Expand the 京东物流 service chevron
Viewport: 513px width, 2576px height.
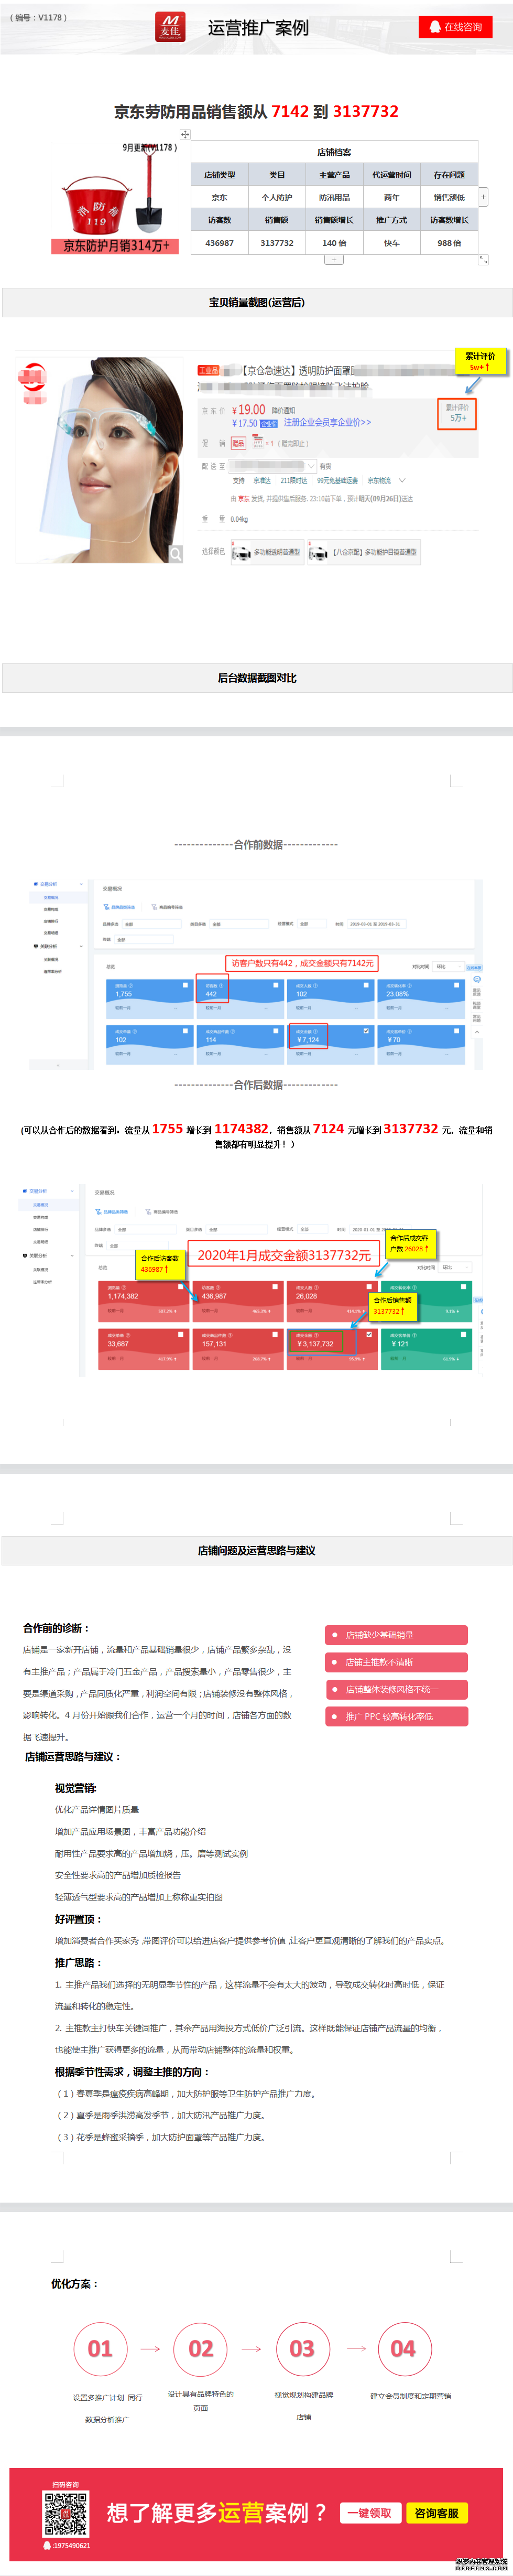pyautogui.click(x=402, y=481)
